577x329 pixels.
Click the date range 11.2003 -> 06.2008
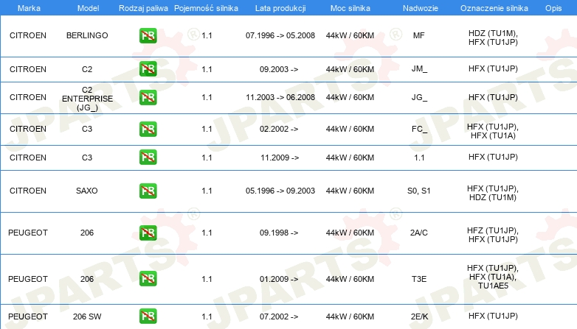pyautogui.click(x=280, y=97)
